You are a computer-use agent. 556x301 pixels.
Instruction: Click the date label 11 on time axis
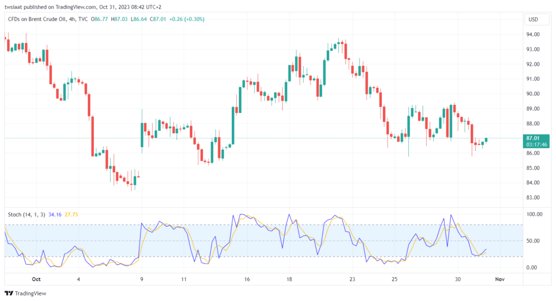pyautogui.click(x=184, y=279)
